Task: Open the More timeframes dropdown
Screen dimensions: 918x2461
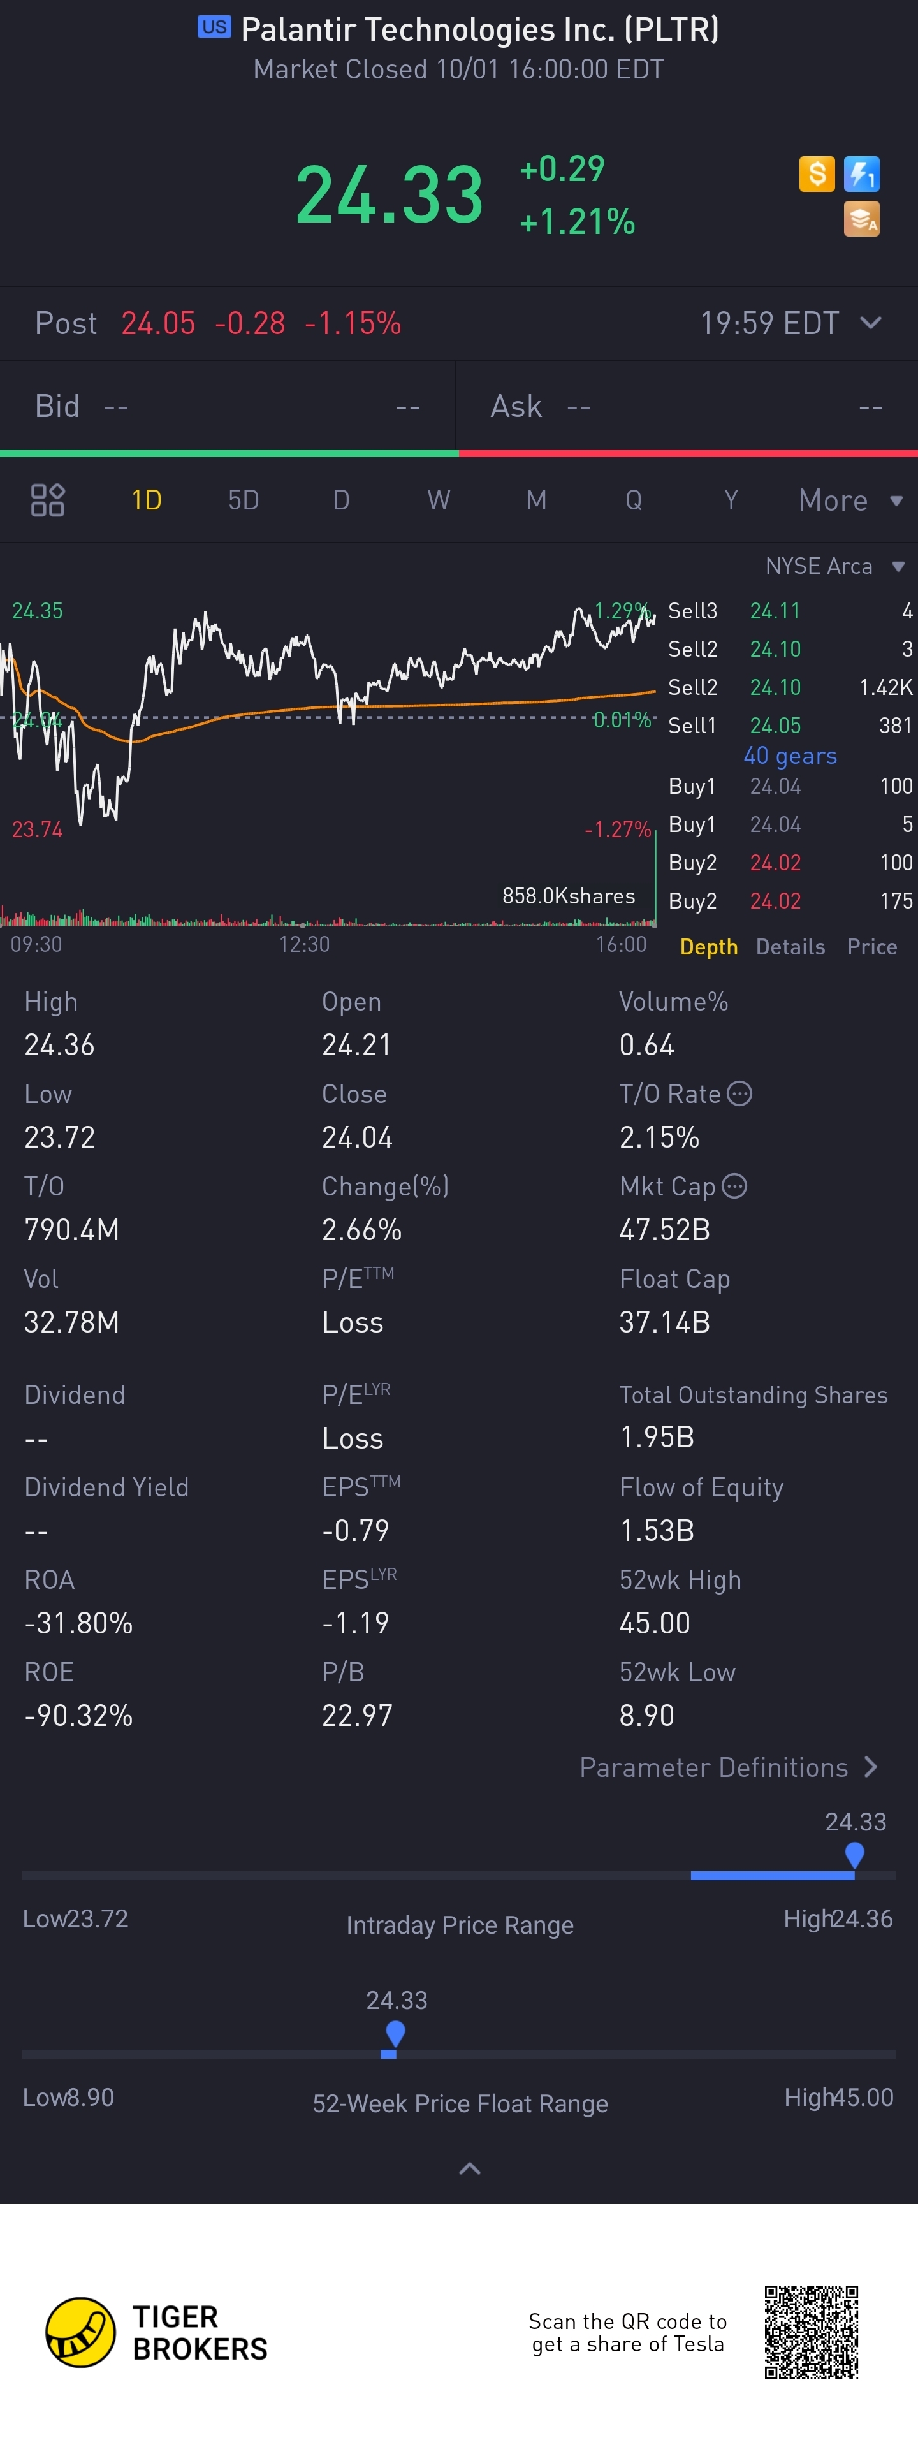Action: point(850,500)
